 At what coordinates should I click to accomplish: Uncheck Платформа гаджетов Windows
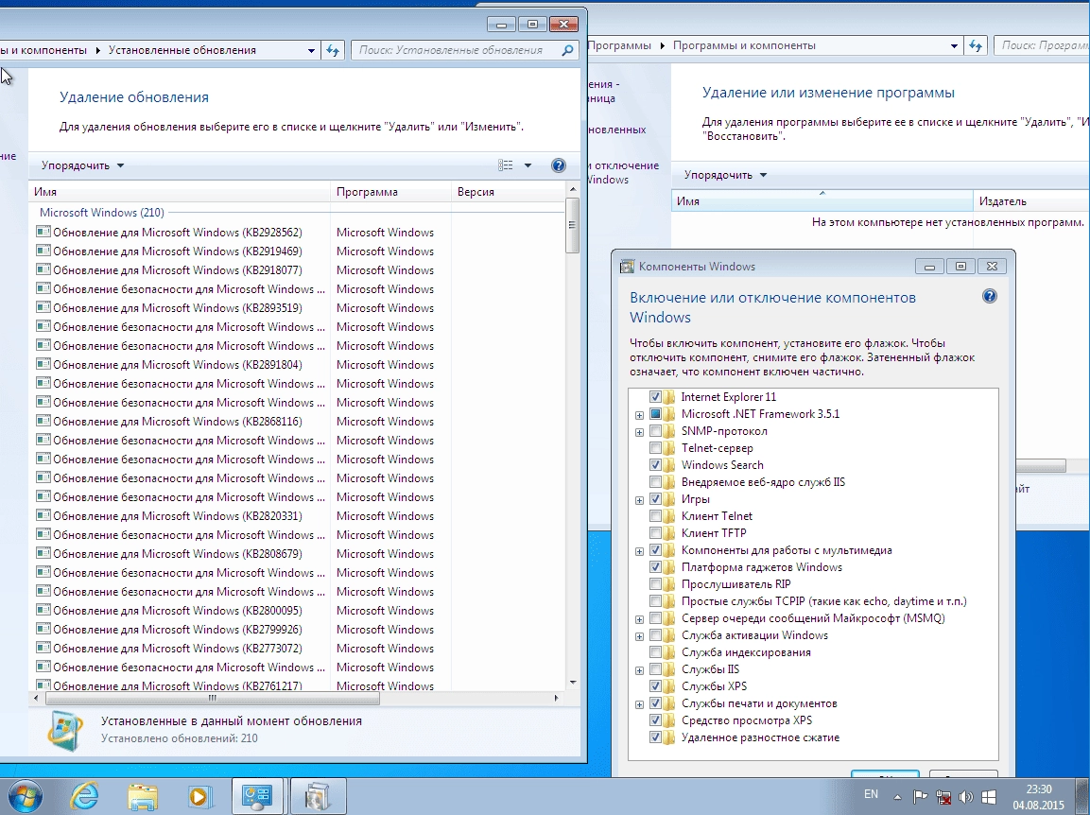655,567
